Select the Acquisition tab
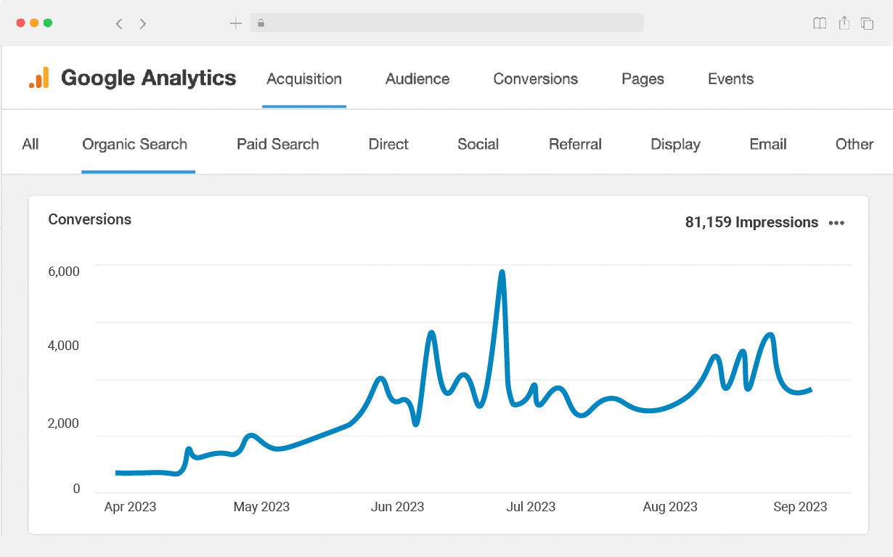 pyautogui.click(x=304, y=79)
